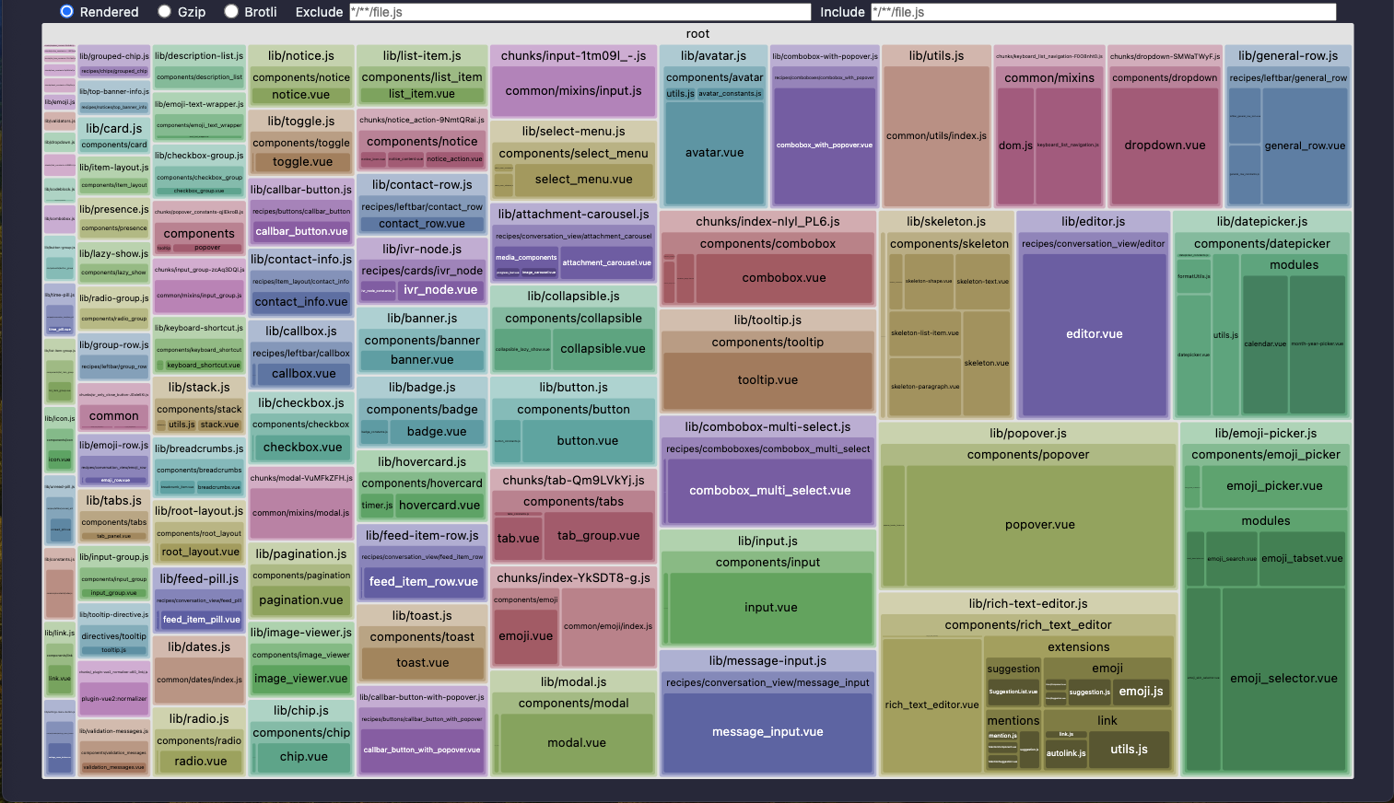Select the editor.vue block
This screenshot has height=803, width=1394.
[x=1095, y=334]
